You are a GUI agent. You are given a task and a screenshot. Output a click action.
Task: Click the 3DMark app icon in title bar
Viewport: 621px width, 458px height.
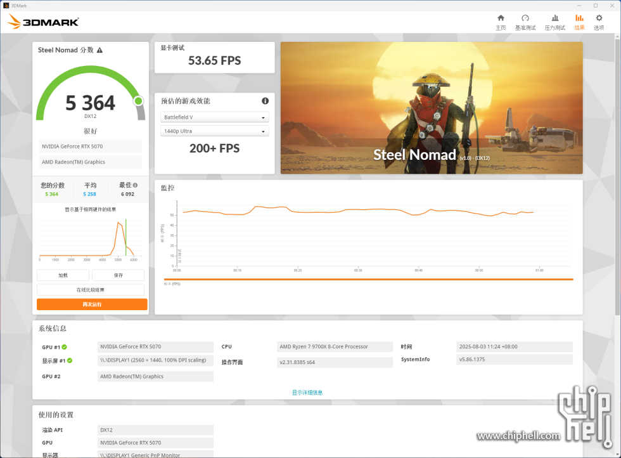[x=6, y=6]
